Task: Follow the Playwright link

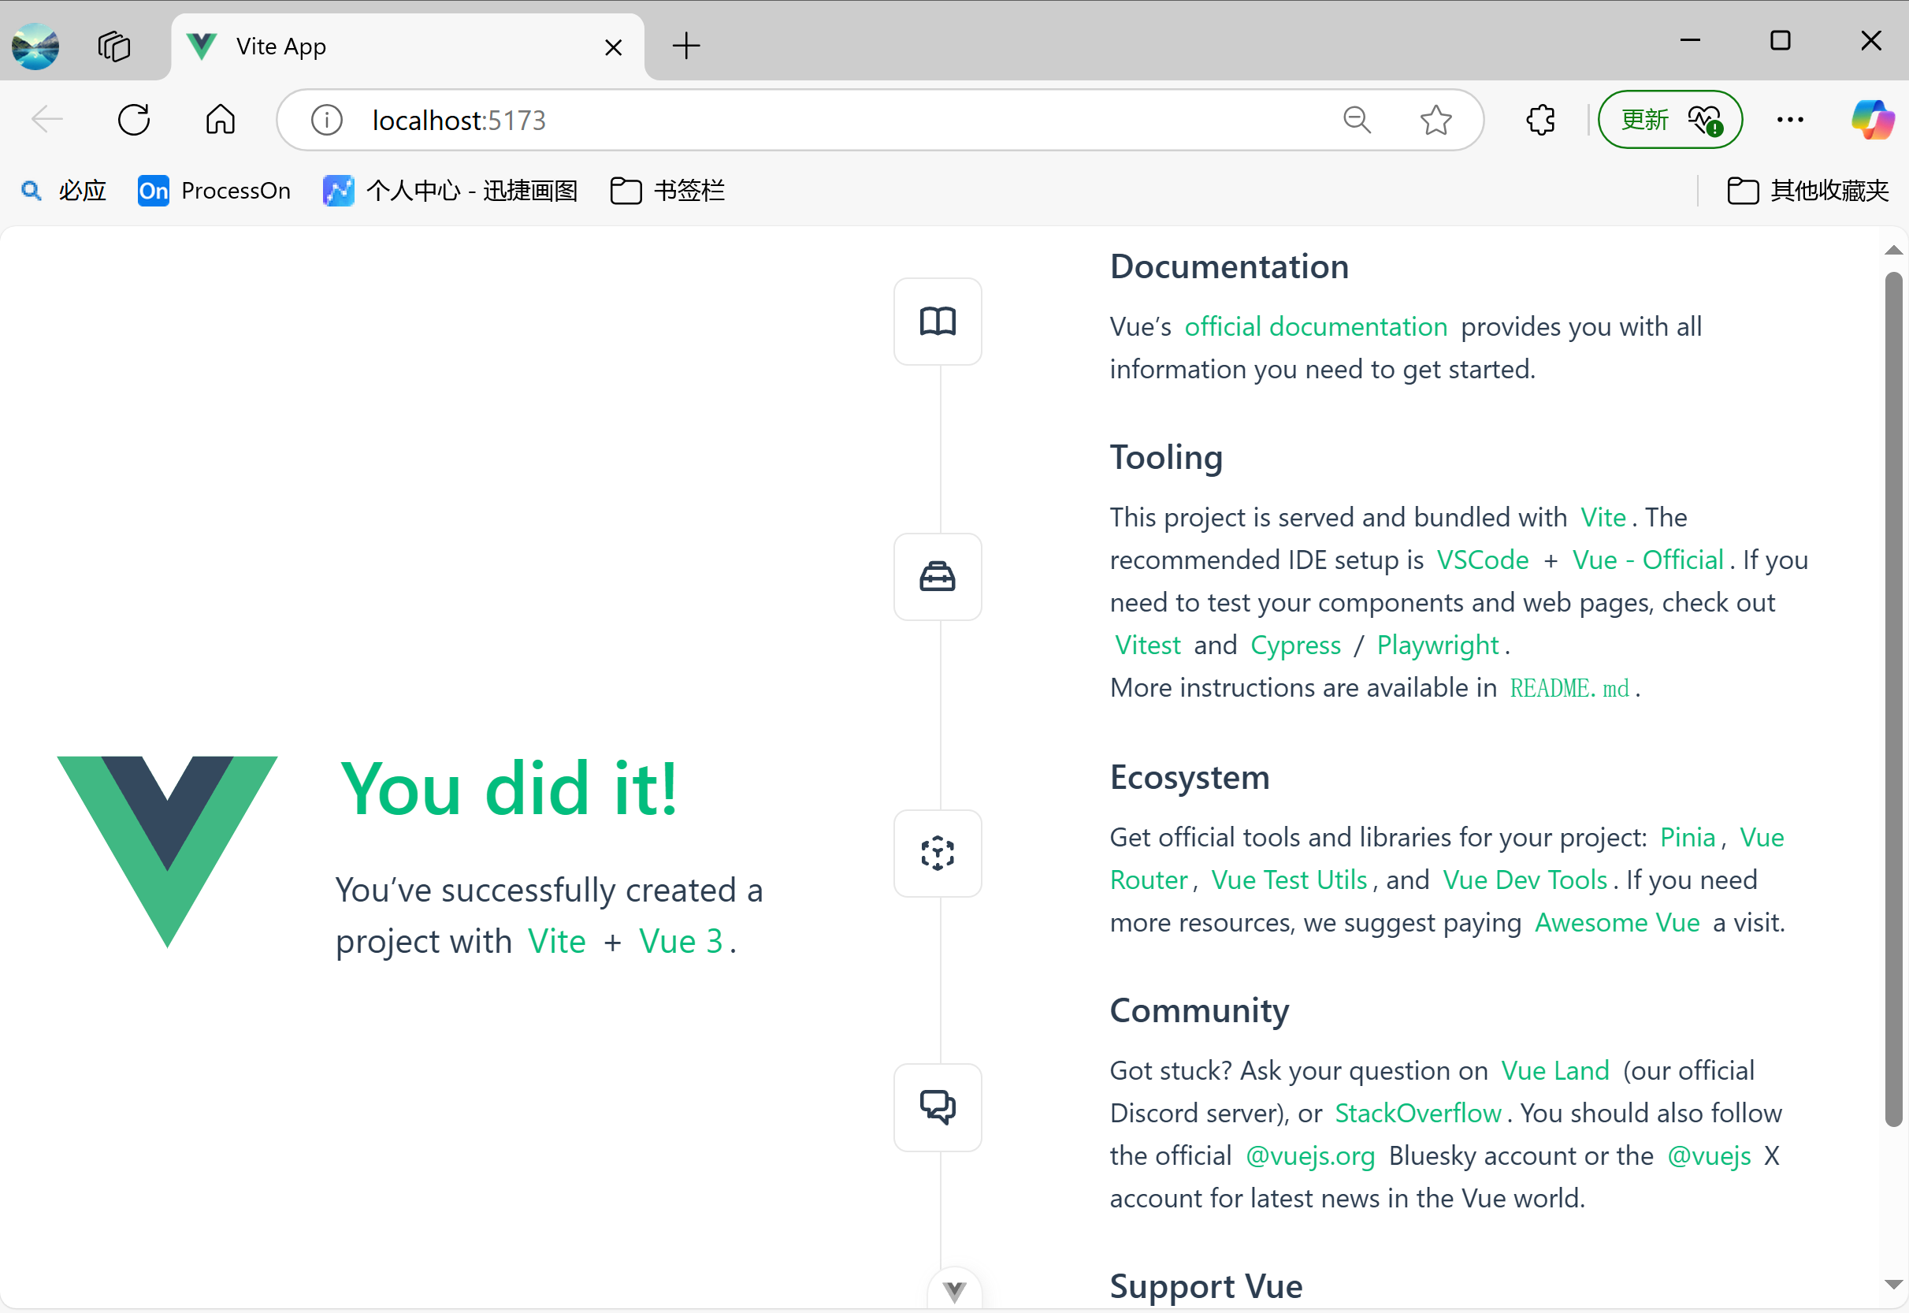Action: pos(1437,645)
